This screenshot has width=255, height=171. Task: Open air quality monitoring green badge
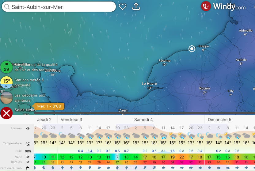[6, 67]
